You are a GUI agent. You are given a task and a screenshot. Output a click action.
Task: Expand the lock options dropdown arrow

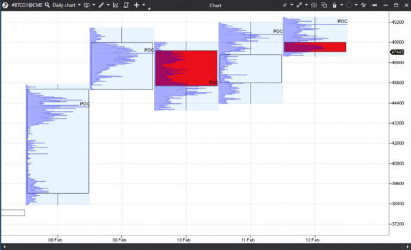(341, 5)
